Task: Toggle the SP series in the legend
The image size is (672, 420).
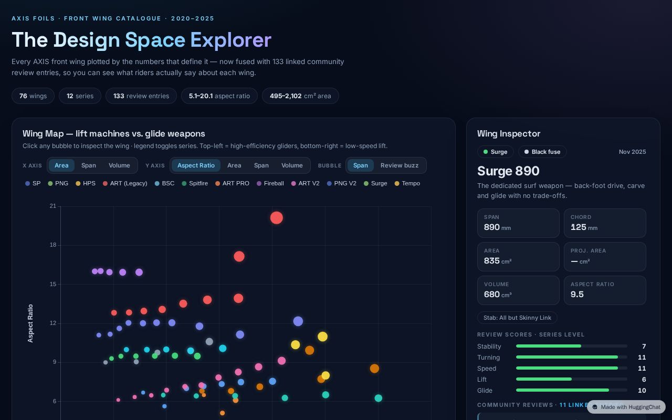Action: click(x=33, y=184)
